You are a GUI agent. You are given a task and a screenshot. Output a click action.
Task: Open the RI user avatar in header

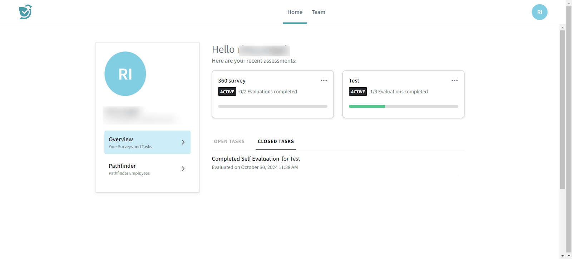(539, 12)
